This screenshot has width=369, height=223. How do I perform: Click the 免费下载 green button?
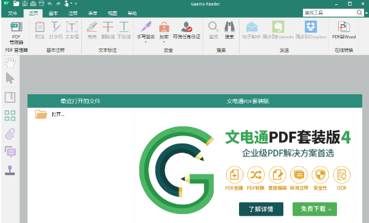point(315,209)
